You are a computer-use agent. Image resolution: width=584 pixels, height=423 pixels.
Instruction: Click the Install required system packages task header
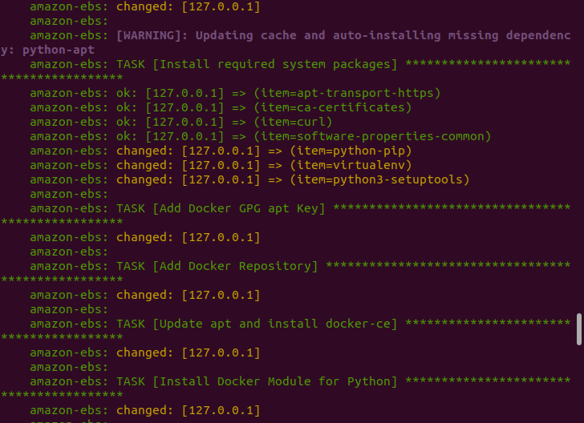tap(257, 64)
